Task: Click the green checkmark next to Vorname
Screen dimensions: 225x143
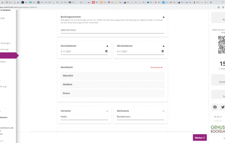Action: 107,111
